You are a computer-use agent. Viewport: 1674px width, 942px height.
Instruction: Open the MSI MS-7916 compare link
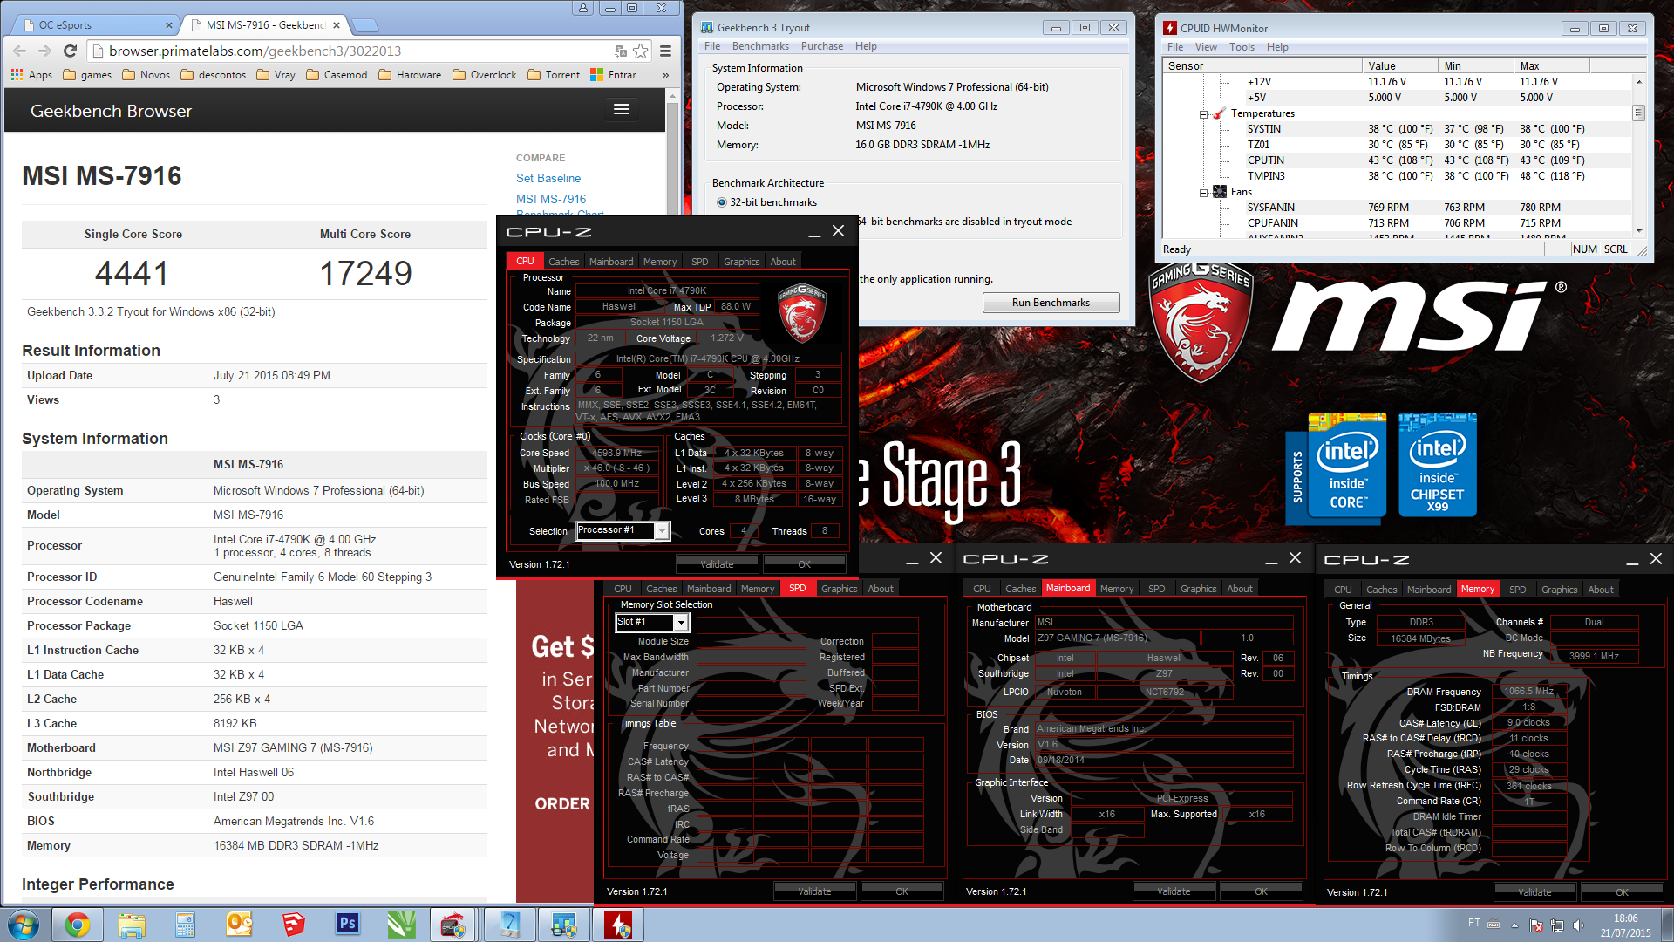coord(551,199)
